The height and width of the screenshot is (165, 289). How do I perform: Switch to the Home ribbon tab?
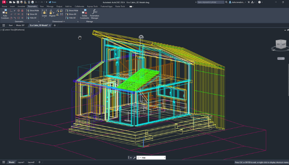click(5, 7)
